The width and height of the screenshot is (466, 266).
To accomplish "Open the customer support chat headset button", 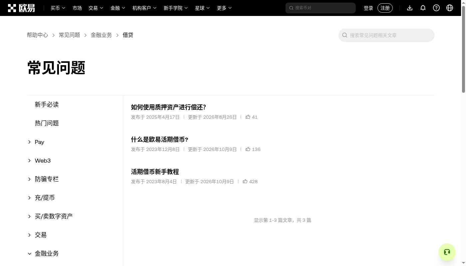I will click(x=447, y=252).
